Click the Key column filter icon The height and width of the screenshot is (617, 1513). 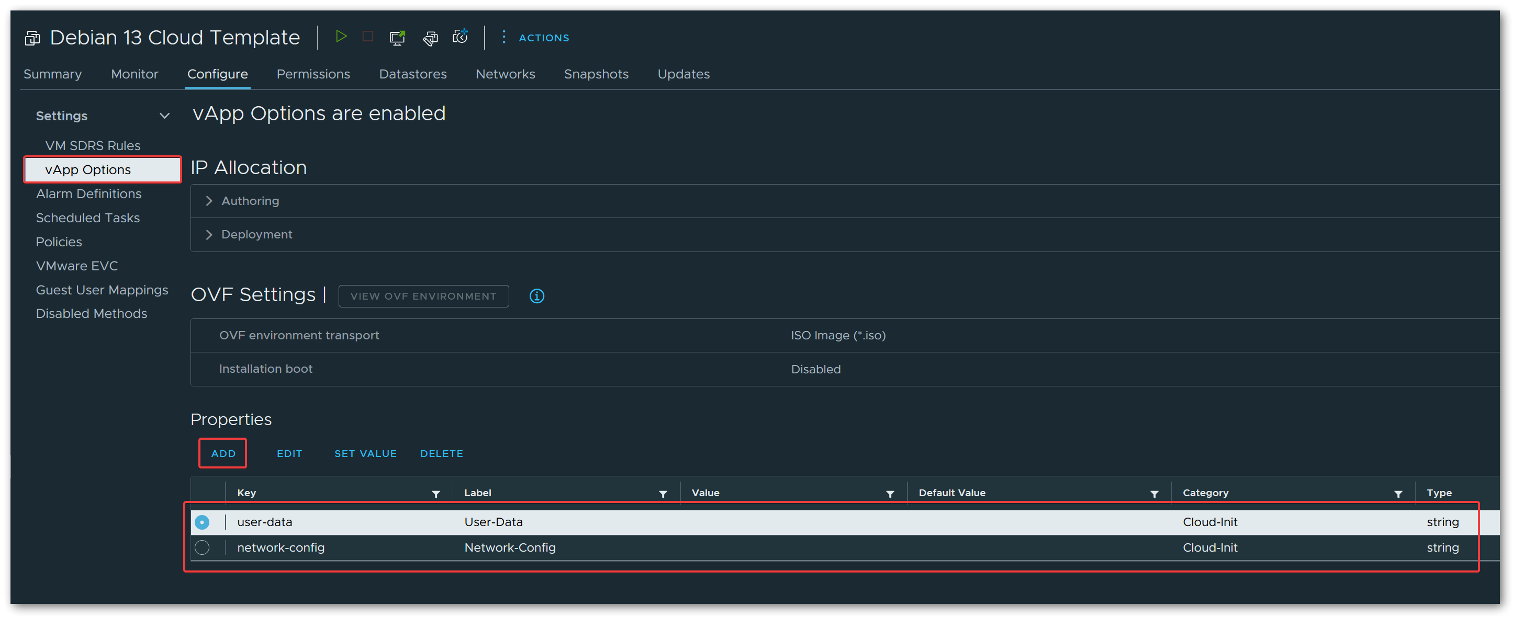point(436,494)
